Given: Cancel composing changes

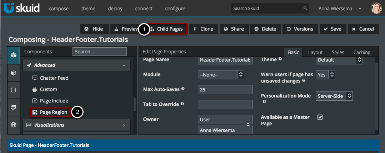Looking at the screenshot, I should [x=364, y=29].
